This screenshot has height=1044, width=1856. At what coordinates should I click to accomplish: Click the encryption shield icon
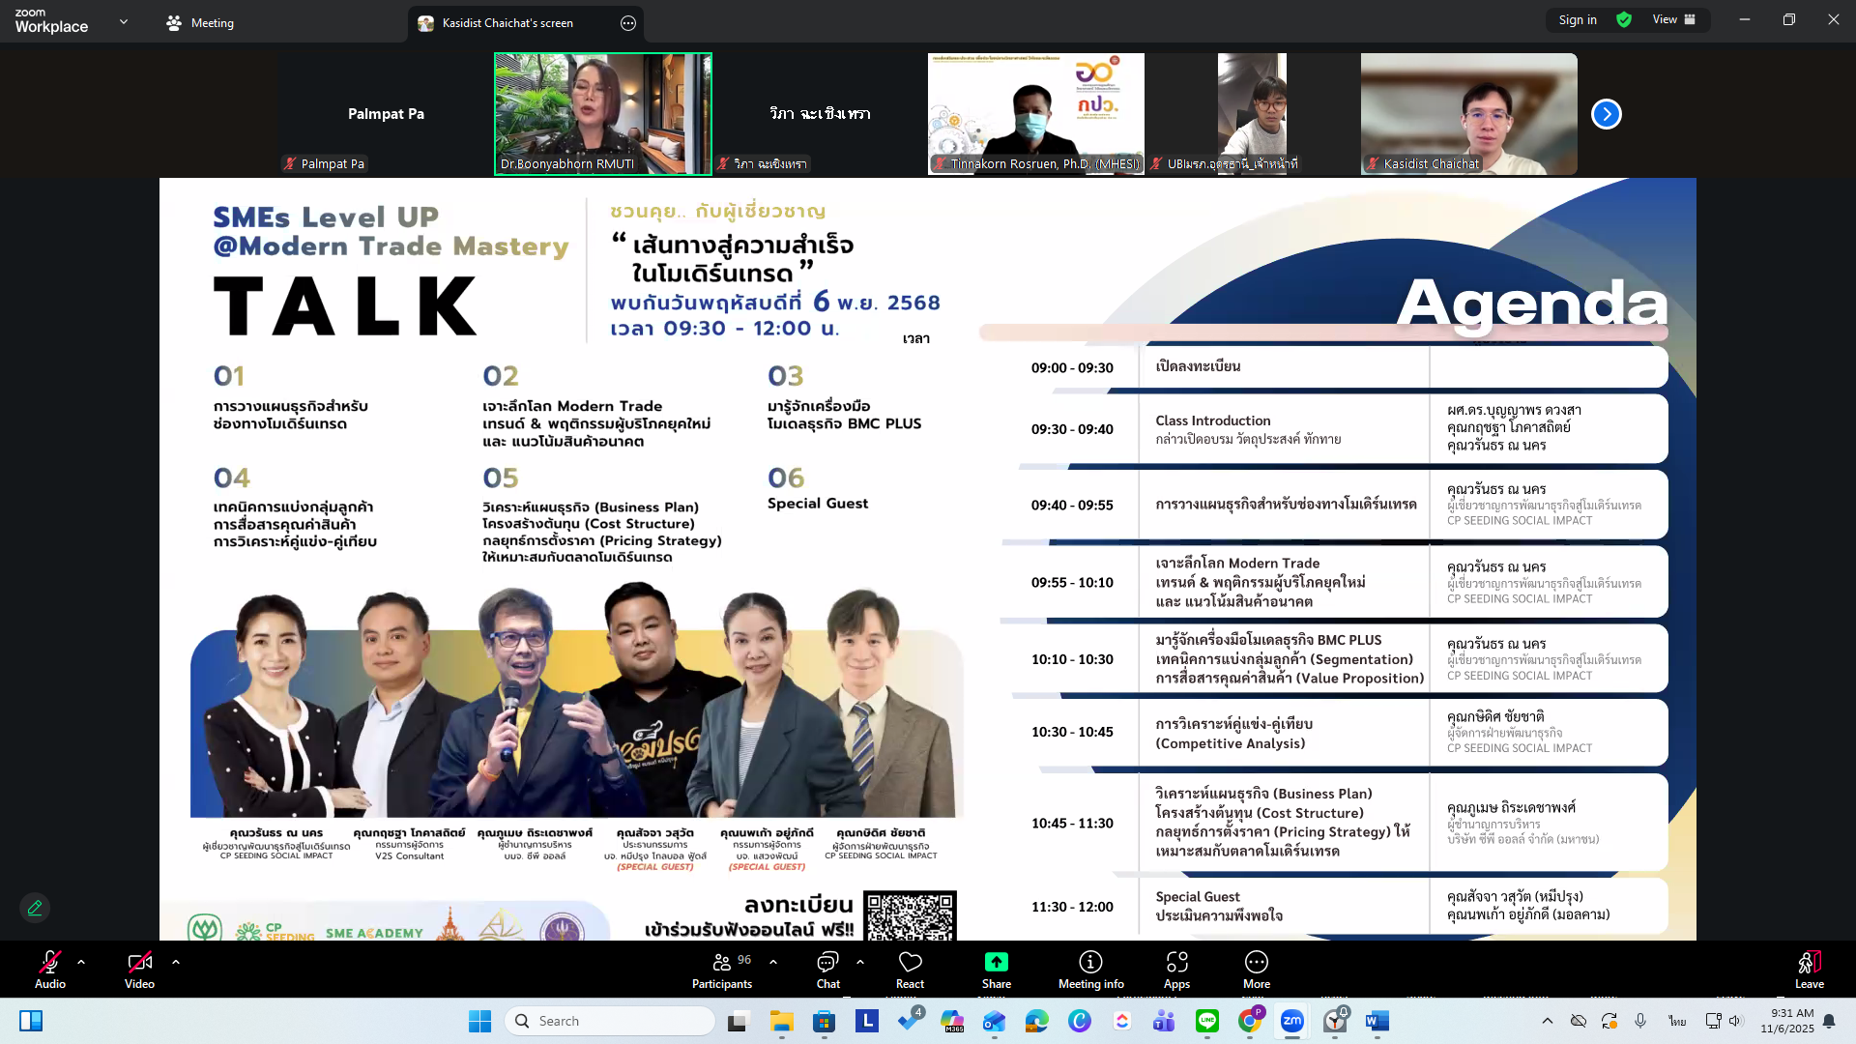tap(1624, 19)
